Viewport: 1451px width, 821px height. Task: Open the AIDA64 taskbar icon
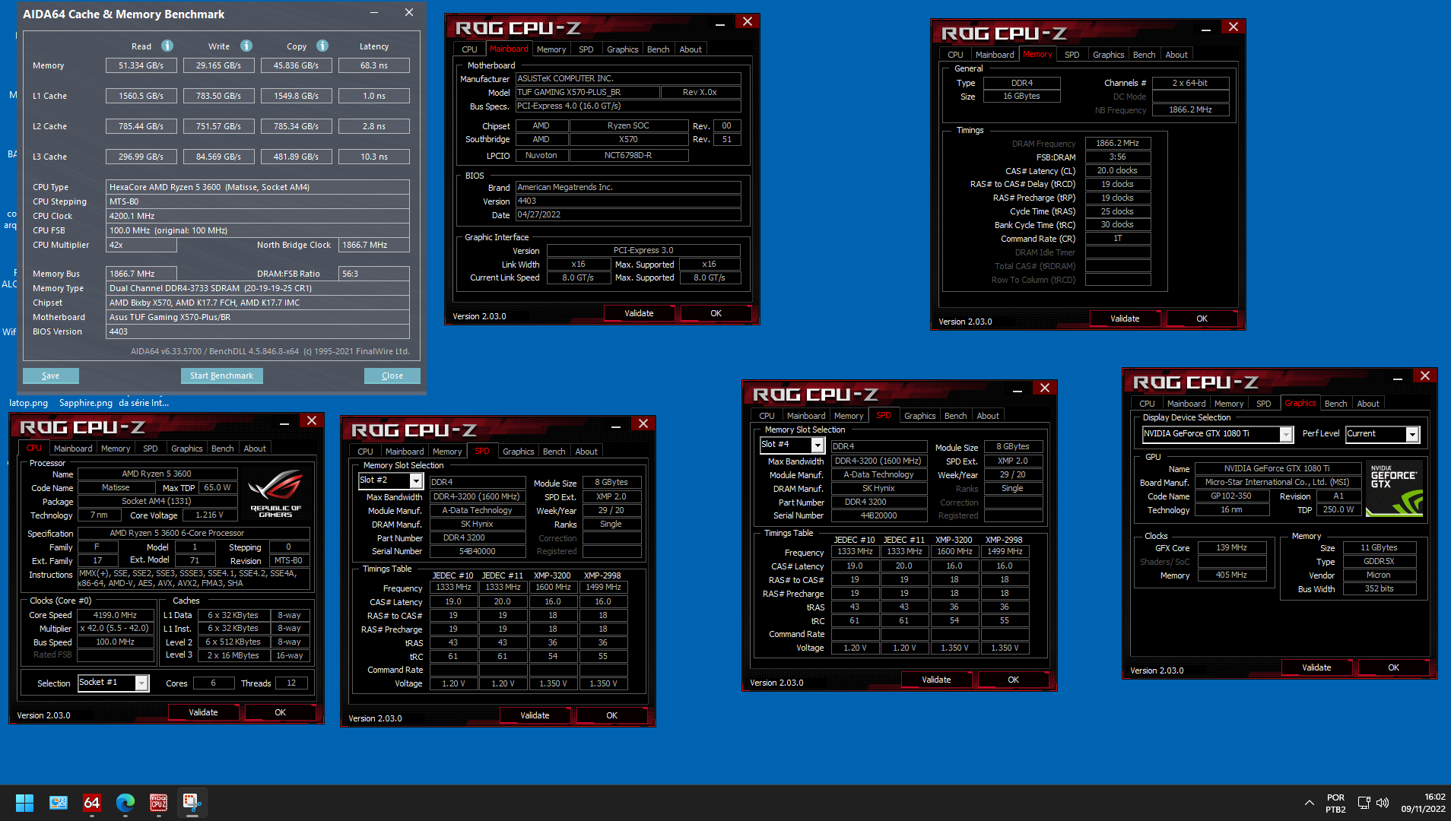tap(92, 802)
